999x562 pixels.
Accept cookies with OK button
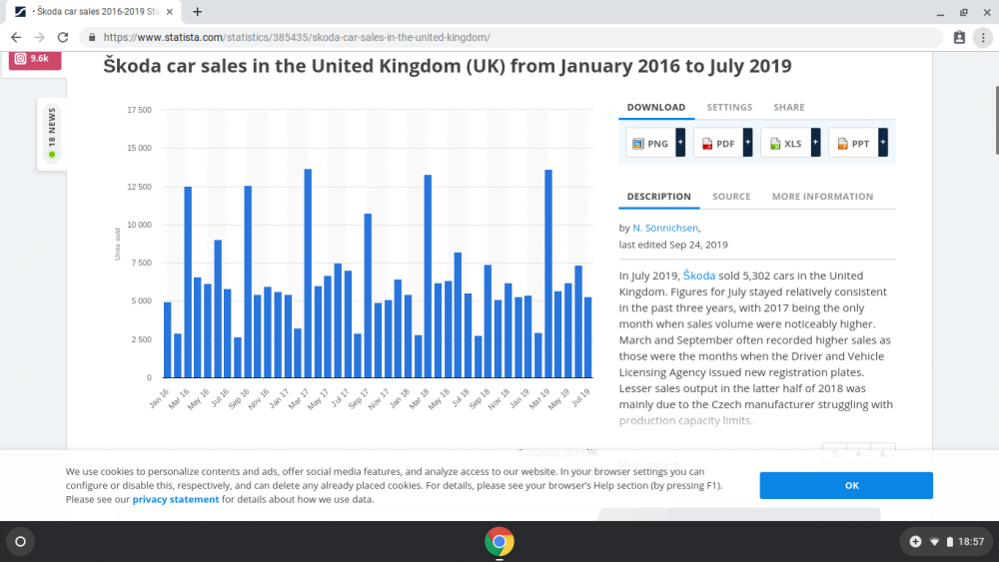click(x=846, y=485)
